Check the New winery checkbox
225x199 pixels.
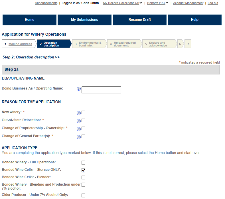[84, 113]
